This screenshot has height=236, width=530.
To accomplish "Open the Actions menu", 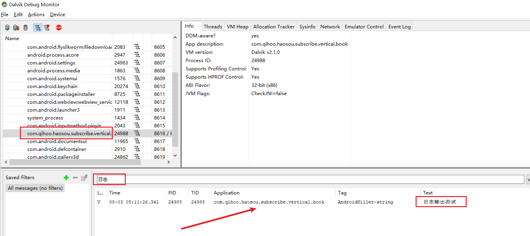I will coord(36,14).
